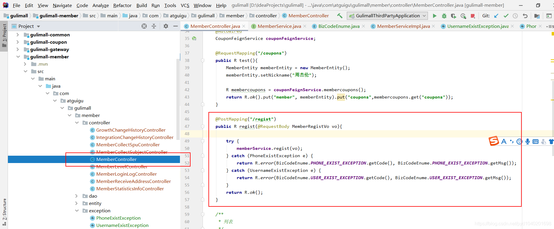This screenshot has width=554, height=229.
Task: Click the Project tree vertical scrollbar
Action: point(178,100)
